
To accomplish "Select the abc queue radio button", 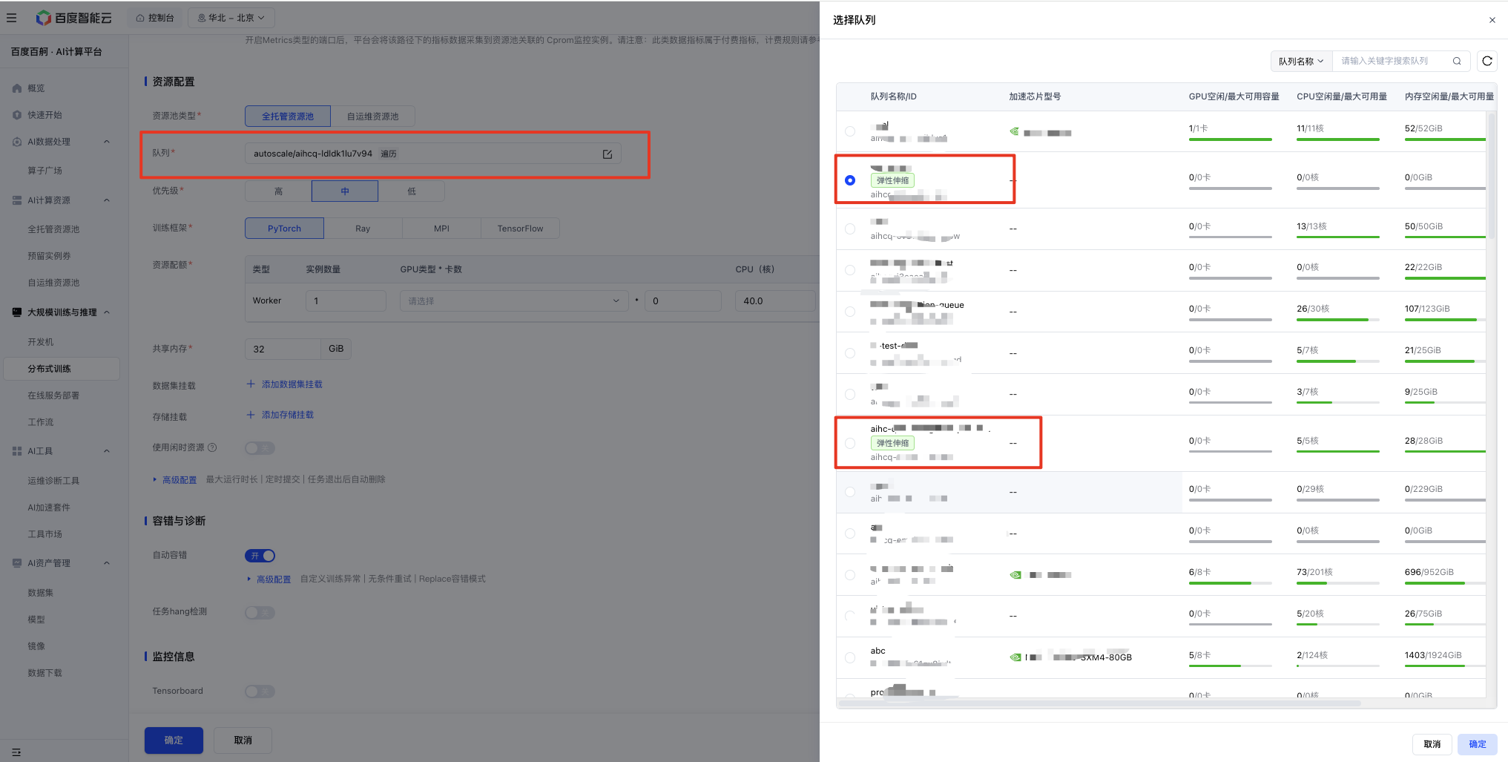I will point(850,657).
